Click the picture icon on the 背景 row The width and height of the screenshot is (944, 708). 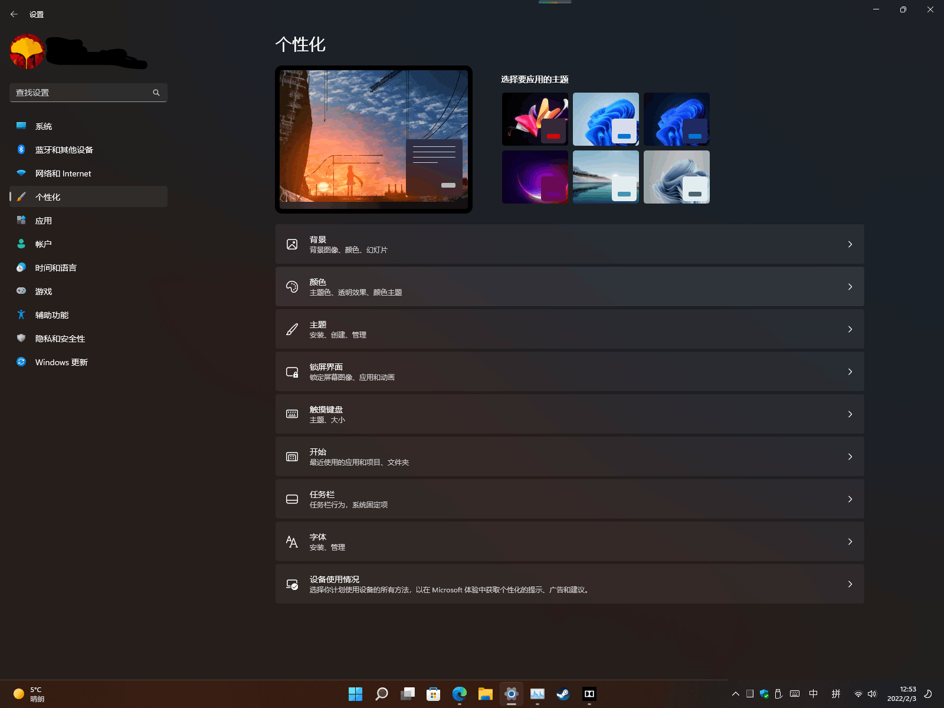(292, 244)
